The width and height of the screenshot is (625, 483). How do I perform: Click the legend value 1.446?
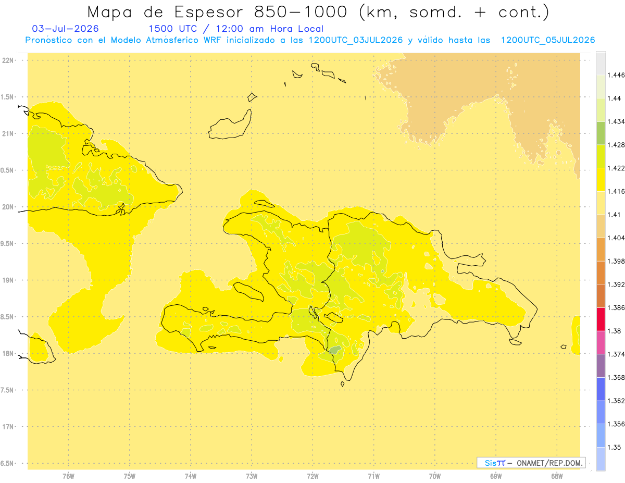[x=616, y=75]
